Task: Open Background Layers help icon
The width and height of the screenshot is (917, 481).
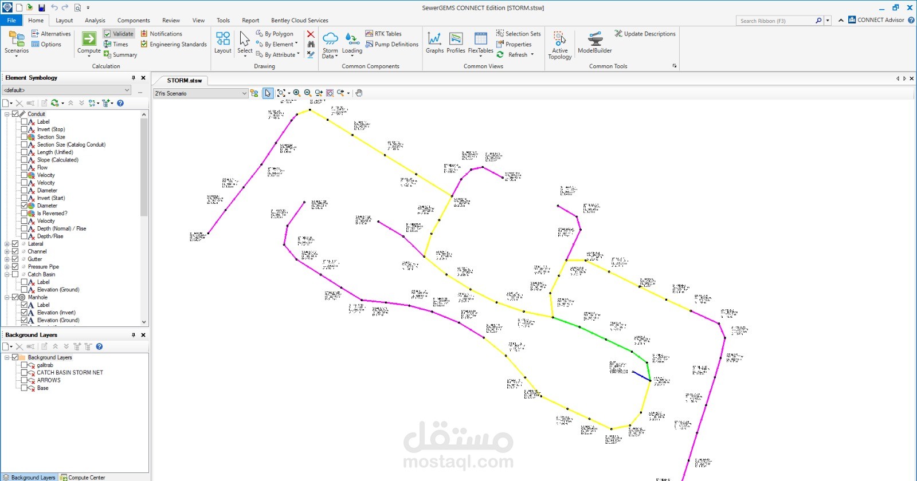Action: pos(99,346)
